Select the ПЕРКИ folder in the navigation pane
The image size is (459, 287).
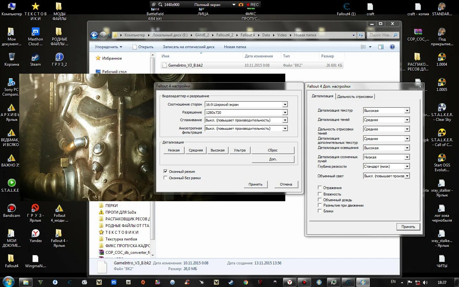click(x=112, y=205)
